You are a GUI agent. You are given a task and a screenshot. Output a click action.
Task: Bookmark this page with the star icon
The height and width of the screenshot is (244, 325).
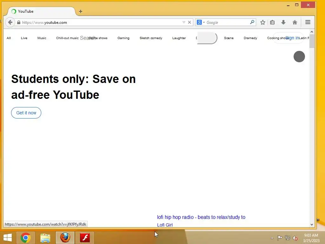click(x=262, y=23)
